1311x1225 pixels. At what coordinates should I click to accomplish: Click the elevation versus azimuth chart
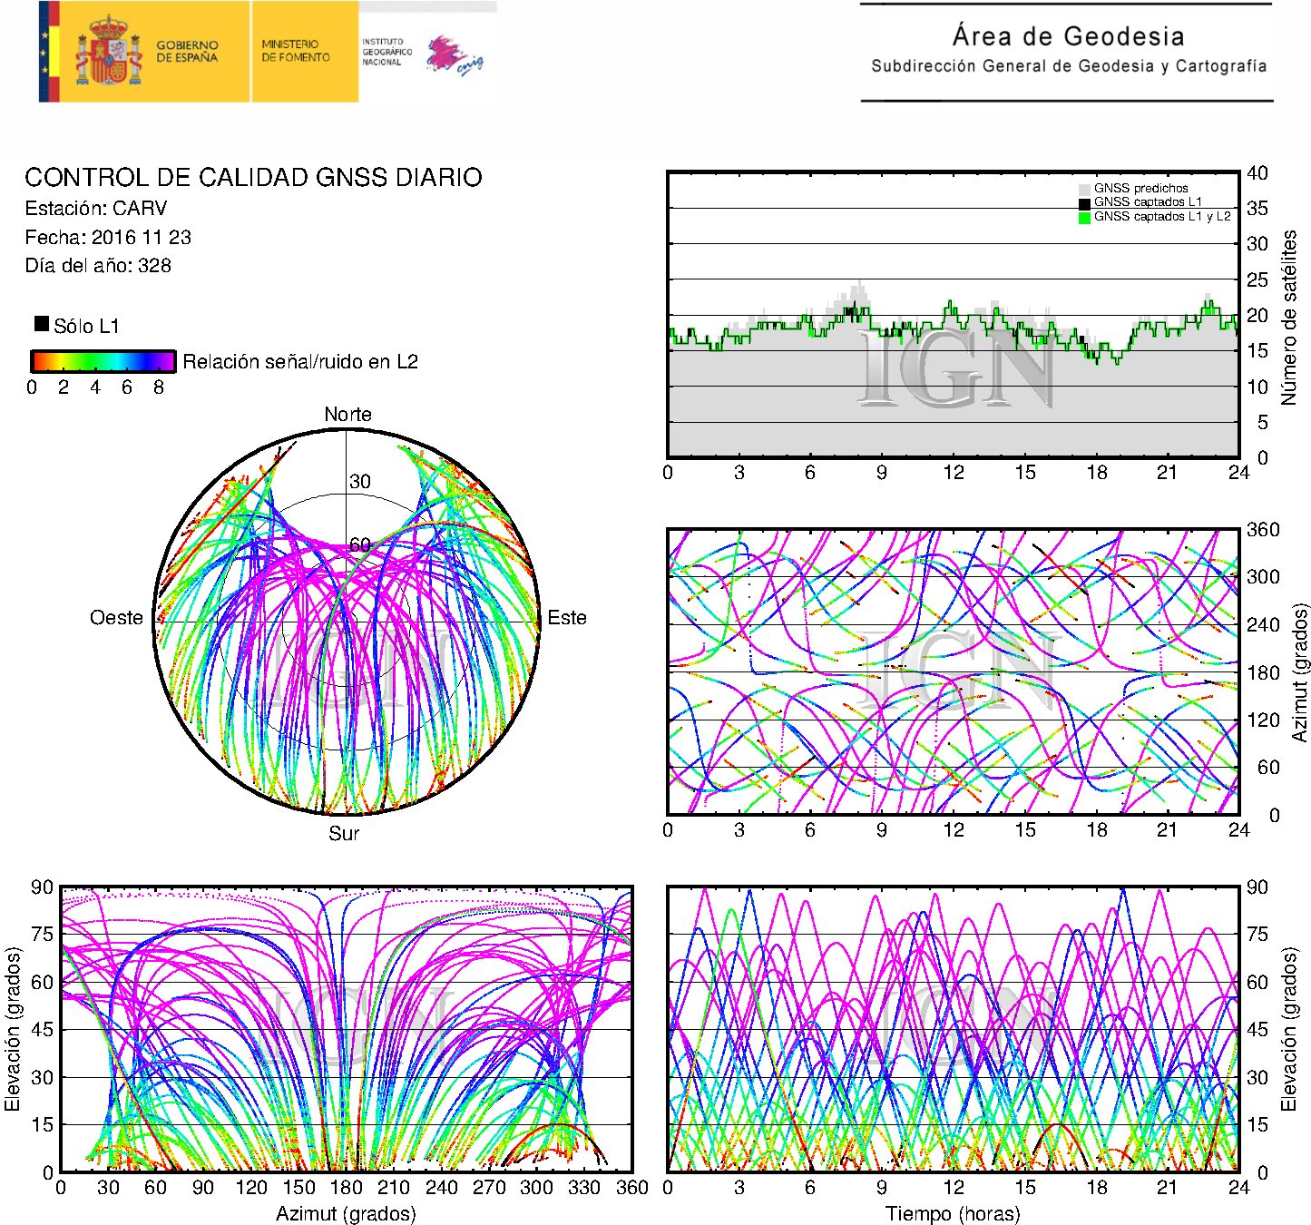[347, 1029]
